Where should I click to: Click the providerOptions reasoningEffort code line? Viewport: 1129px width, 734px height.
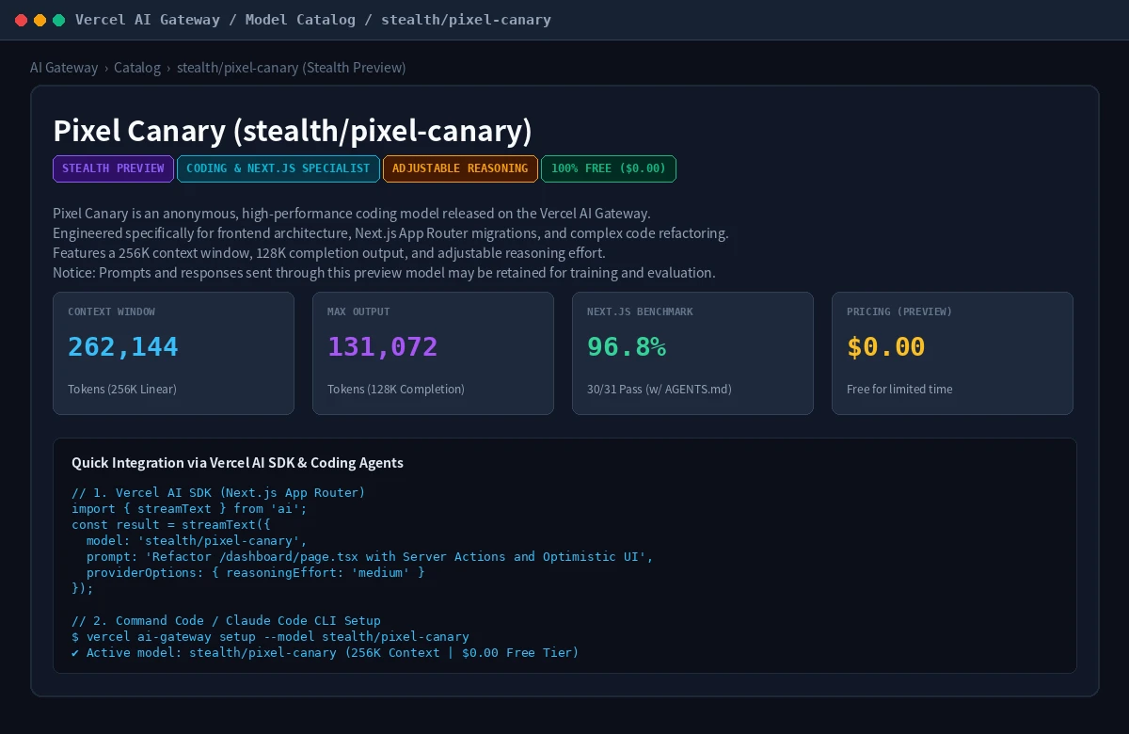[x=256, y=572]
